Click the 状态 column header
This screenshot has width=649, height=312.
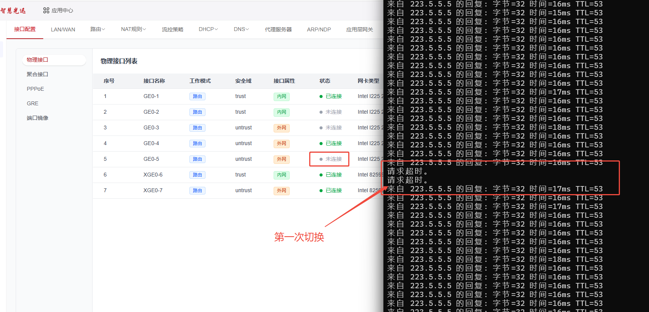325,81
